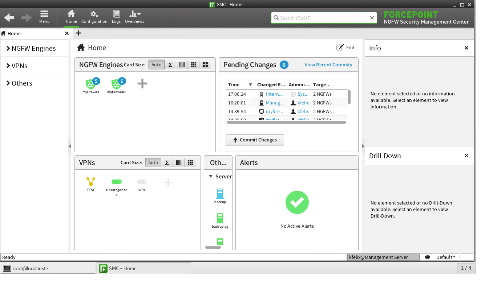493x293 pixels.
Task: Click the View Recent Commits link
Action: [x=328, y=65]
